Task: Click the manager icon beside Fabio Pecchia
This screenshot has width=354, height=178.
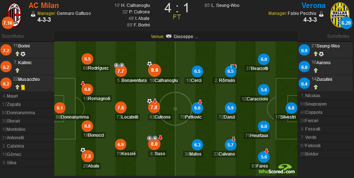Action: coord(321,14)
